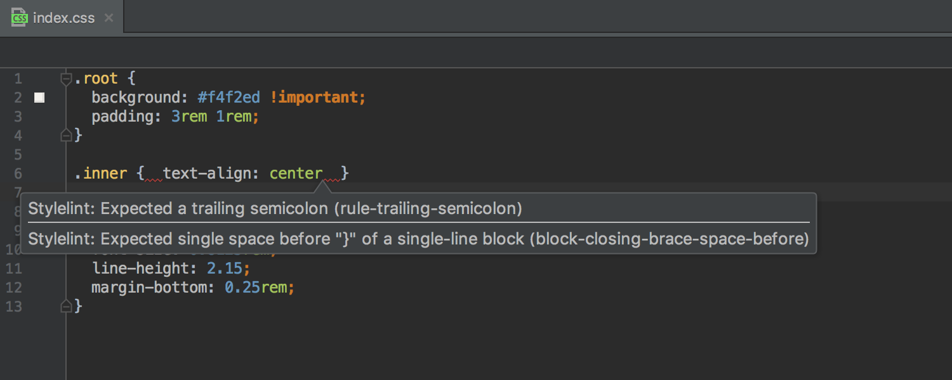Click the fold end marker on line 4
This screenshot has height=380, width=952.
pos(65,135)
